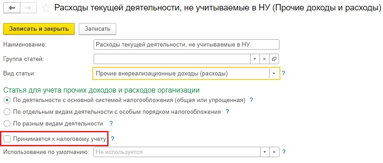Edit the Наименование text field

point(186,45)
